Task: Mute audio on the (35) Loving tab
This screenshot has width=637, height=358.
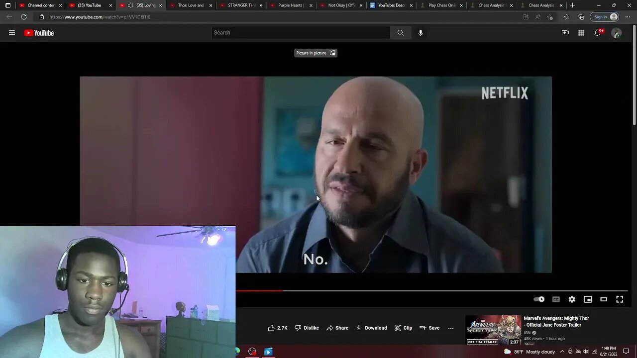Action: [x=130, y=5]
